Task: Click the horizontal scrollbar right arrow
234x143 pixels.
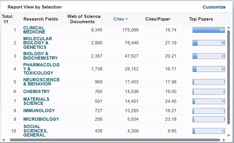Action: (223, 140)
